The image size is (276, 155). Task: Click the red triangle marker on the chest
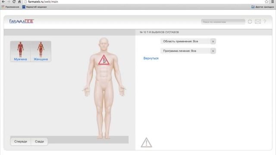point(104,60)
